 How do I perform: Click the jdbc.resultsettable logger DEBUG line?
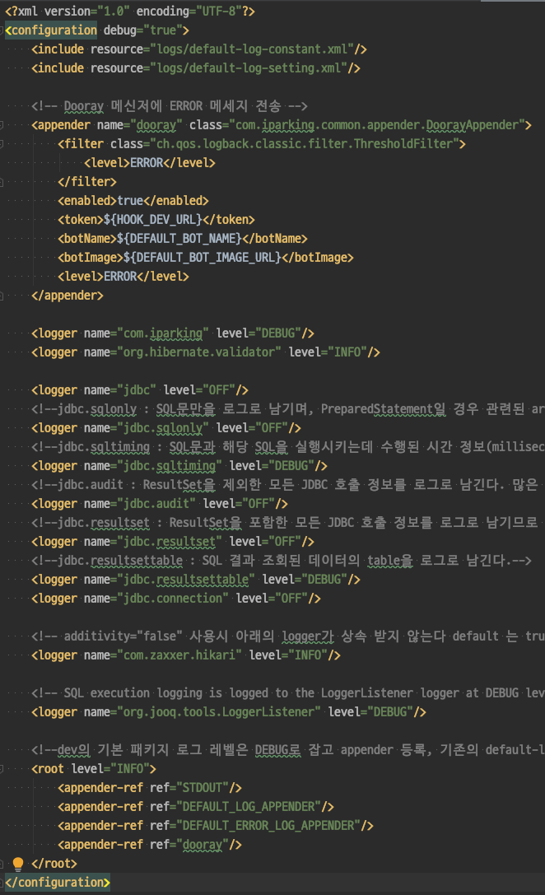click(x=196, y=580)
